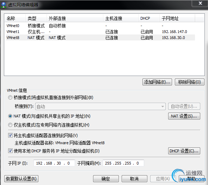Viewport: 208px width, 185px height.
Task: Click 桥接模式 type cell in VMnet0 row
Action: point(36,26)
